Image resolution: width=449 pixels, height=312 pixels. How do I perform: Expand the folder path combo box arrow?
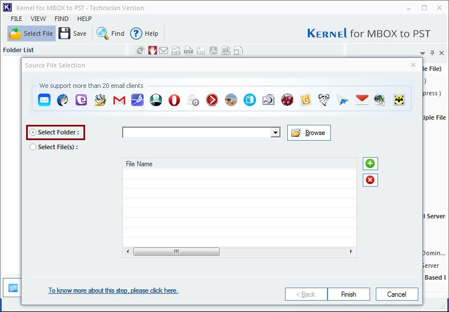(275, 133)
